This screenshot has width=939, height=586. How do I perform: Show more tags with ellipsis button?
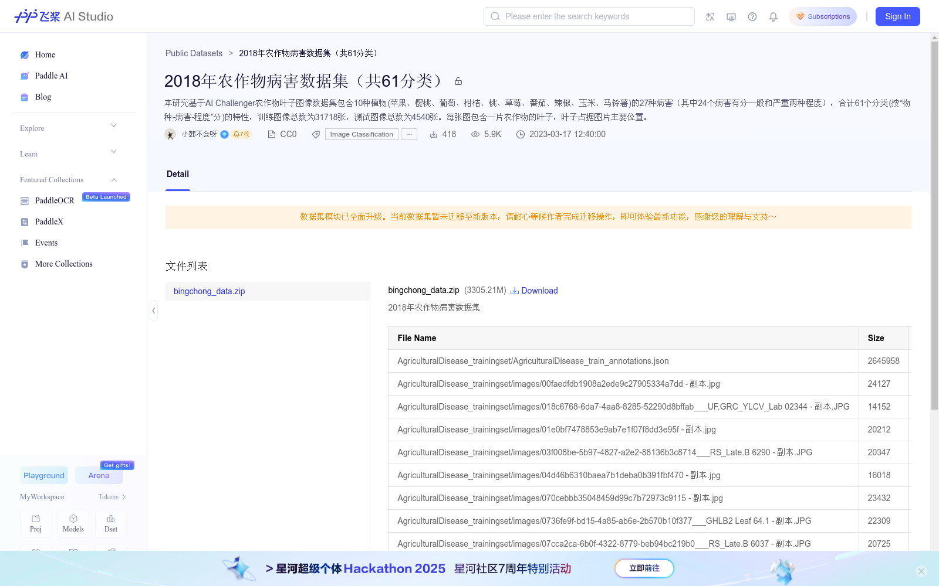tap(409, 134)
